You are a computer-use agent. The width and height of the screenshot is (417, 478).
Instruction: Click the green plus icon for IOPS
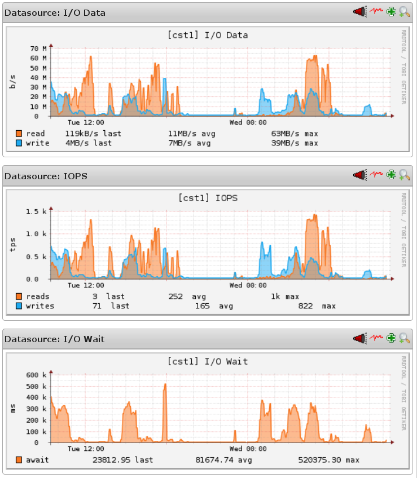tap(391, 175)
